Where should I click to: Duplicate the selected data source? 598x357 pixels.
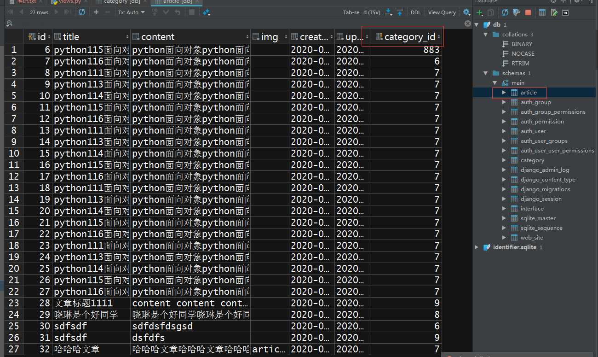pos(491,13)
